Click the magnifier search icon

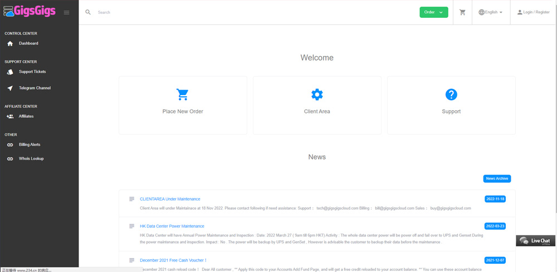[x=88, y=12]
